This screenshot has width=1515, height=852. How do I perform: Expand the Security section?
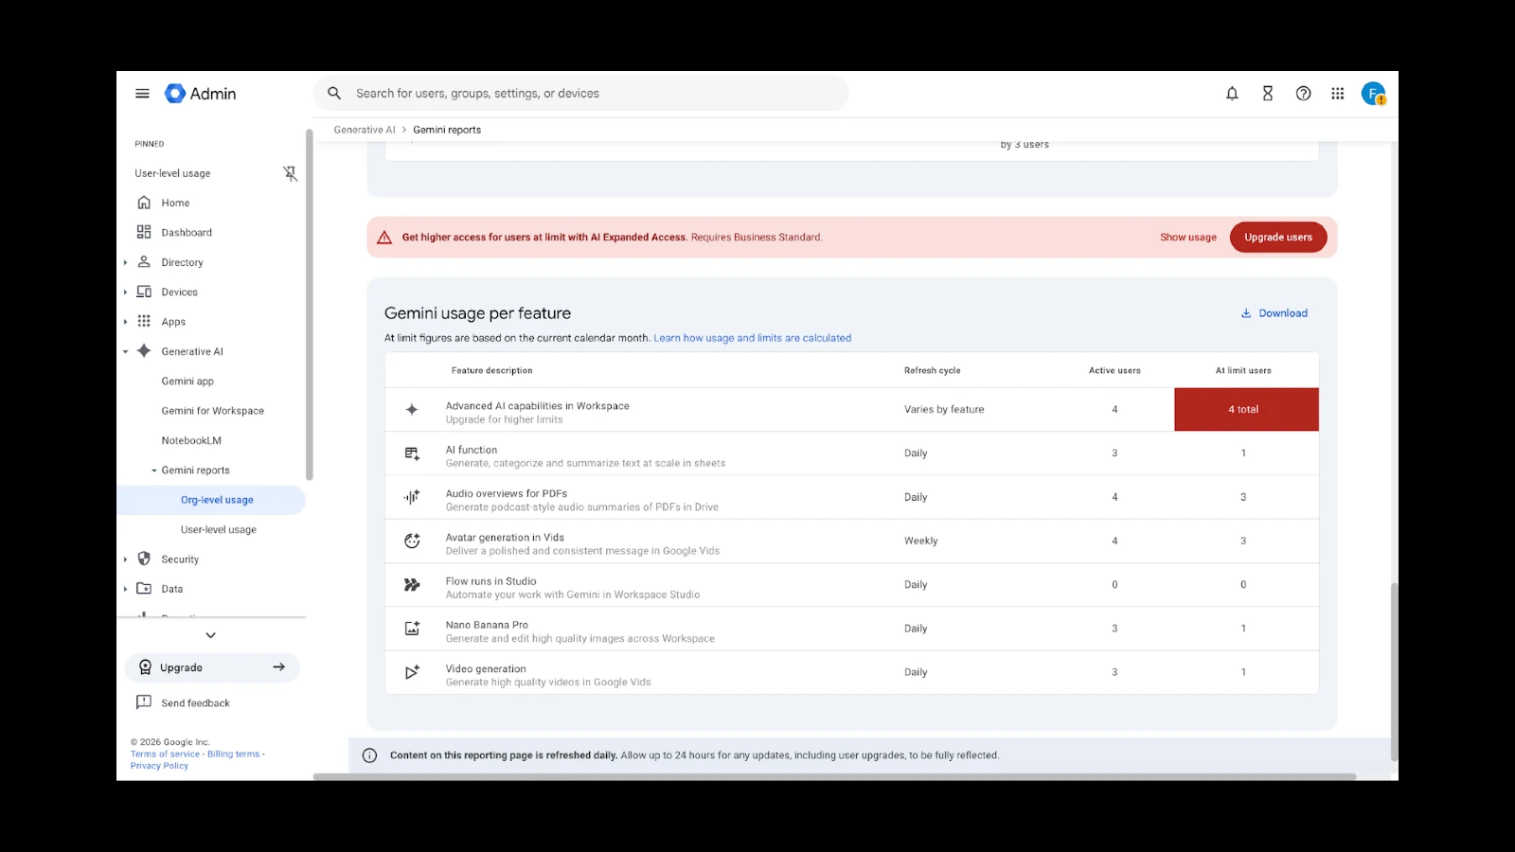(125, 559)
